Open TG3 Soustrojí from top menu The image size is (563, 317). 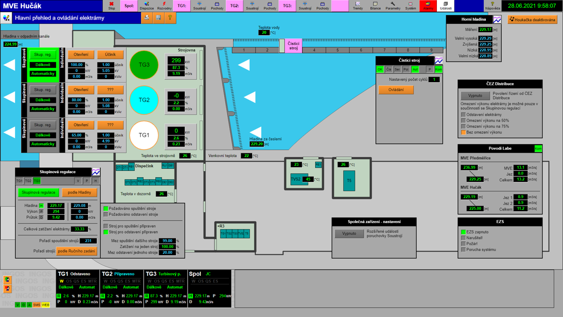[305, 6]
